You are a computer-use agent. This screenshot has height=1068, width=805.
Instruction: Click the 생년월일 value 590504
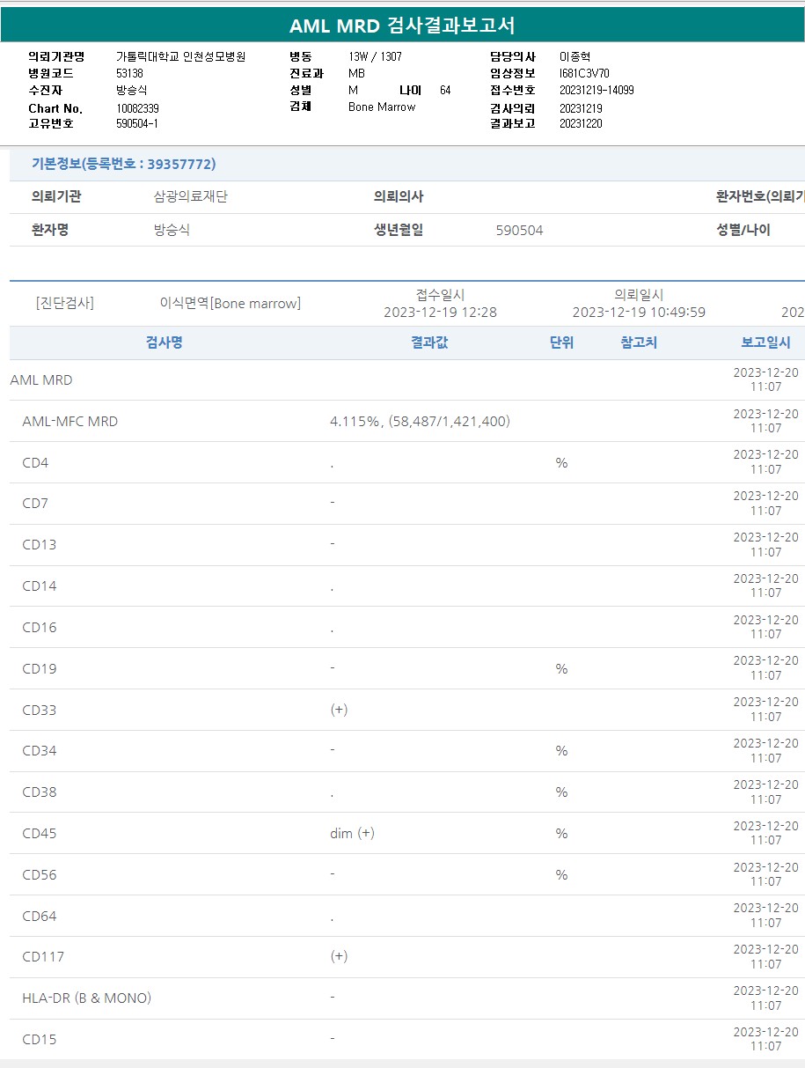coord(520,231)
